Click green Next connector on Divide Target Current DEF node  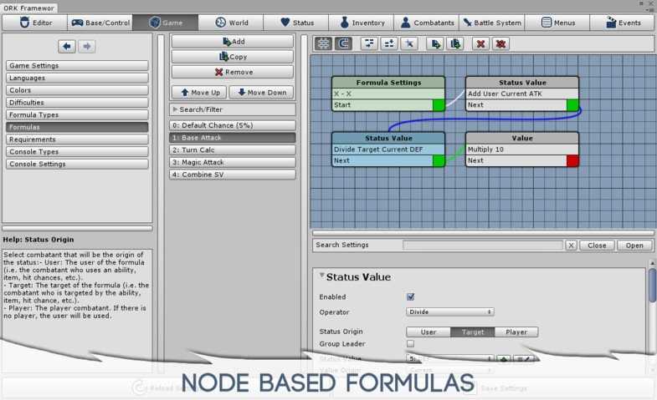[439, 160]
